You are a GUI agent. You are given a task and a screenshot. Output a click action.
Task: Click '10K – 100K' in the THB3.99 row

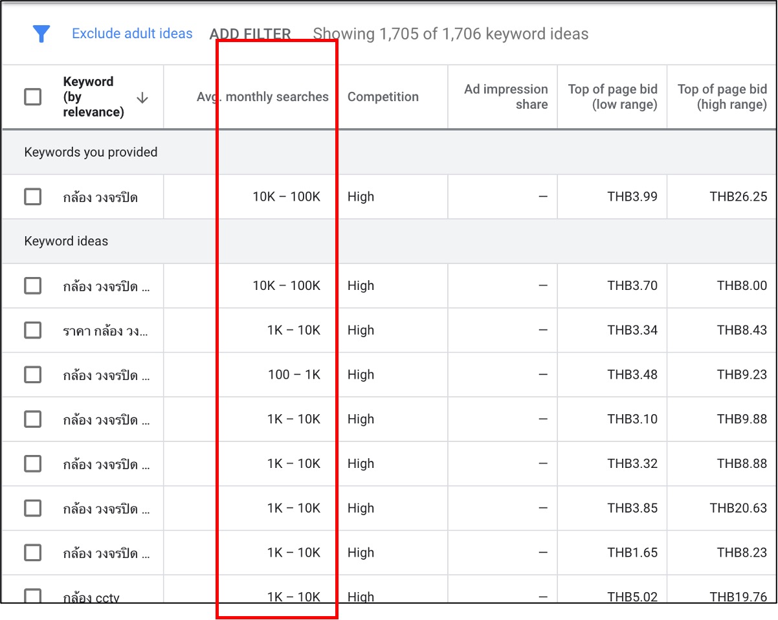pos(287,197)
